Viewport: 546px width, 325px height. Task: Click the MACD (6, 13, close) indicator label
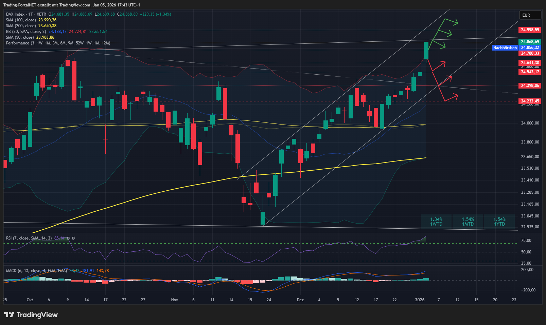click(36, 271)
